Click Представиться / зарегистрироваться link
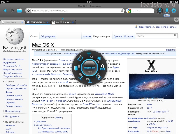The image size is (179, 134). 157,27
